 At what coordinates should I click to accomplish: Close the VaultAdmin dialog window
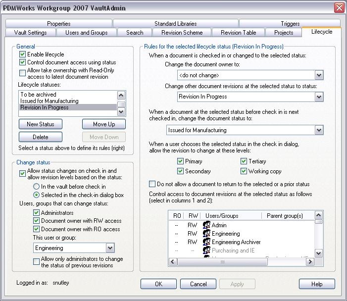339,8
